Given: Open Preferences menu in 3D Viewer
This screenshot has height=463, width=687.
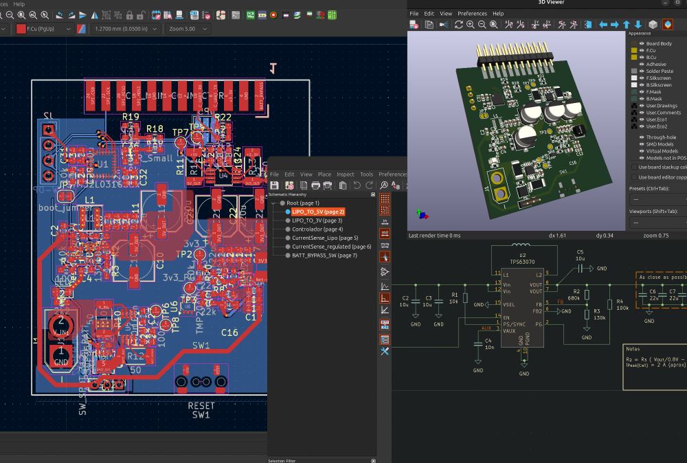Looking at the screenshot, I should click(x=473, y=14).
